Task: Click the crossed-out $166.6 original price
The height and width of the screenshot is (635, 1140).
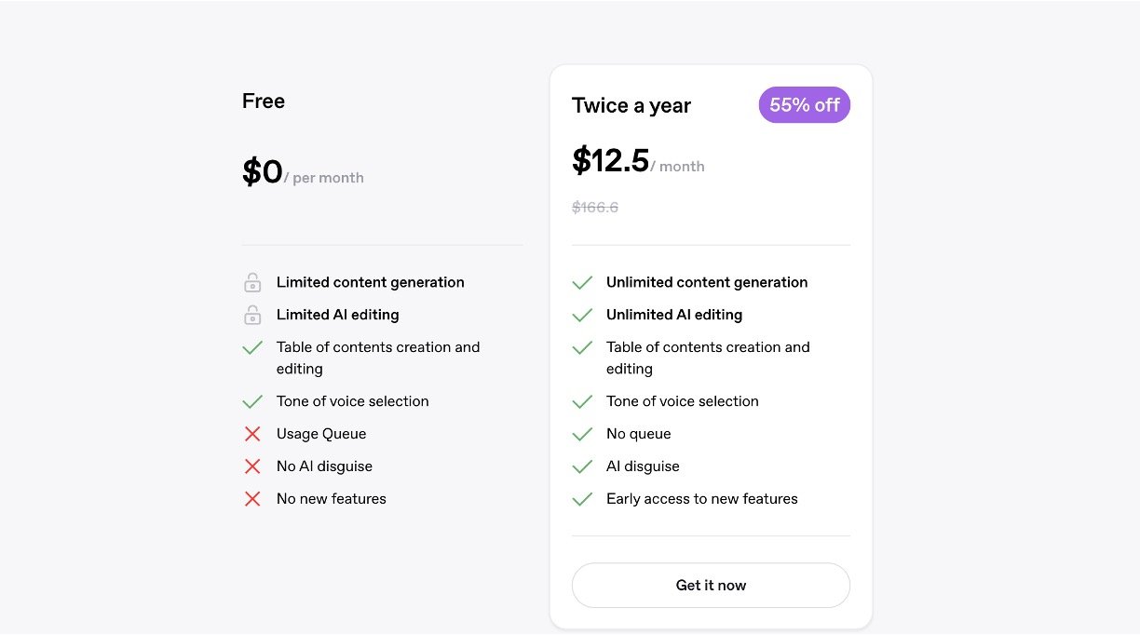Action: (595, 208)
